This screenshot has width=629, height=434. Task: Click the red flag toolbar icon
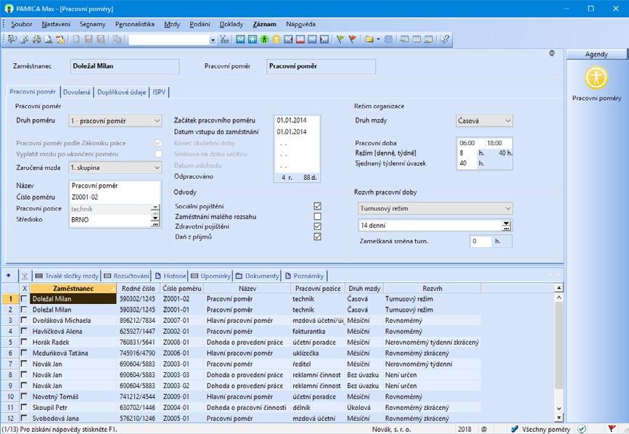coord(352,39)
